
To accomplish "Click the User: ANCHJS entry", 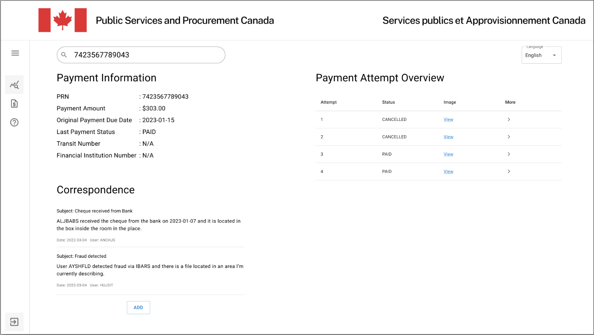I will tap(102, 240).
